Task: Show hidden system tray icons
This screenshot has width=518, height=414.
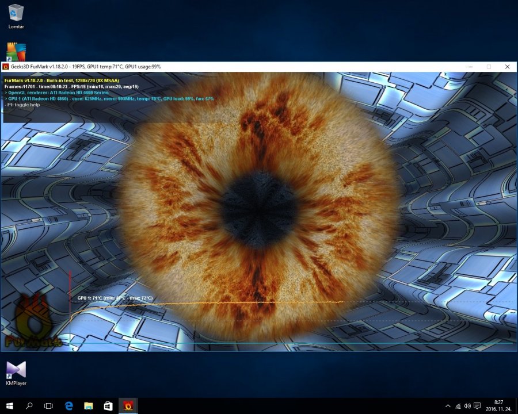Action: click(448, 406)
